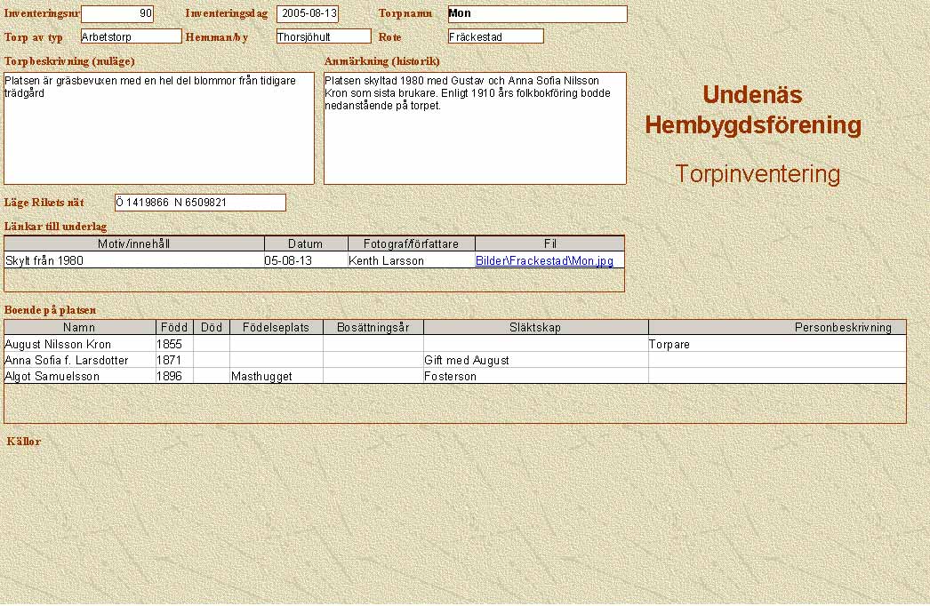The image size is (930, 606).
Task: Click the Masthugget birthplace cell
Action: pos(276,377)
